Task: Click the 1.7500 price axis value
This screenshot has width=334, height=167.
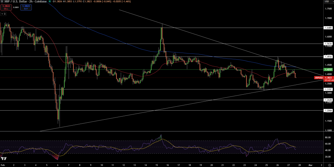Action: (328, 8)
